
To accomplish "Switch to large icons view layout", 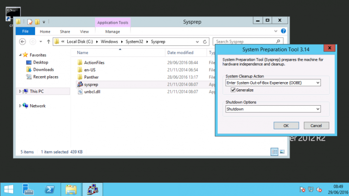I will coord(282,152).
